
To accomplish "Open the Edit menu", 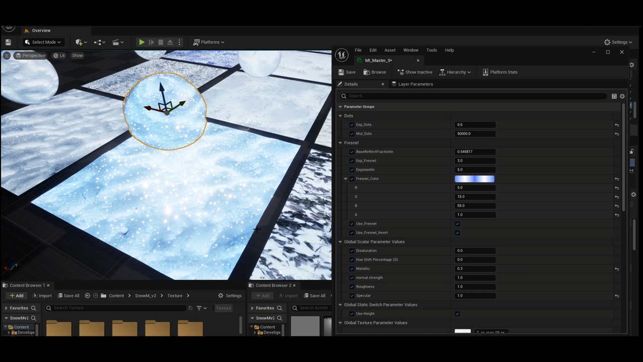I will [373, 50].
